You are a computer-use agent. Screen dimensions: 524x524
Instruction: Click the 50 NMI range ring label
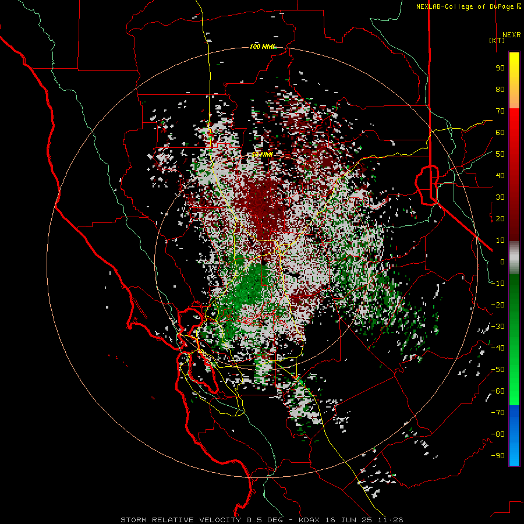point(262,154)
